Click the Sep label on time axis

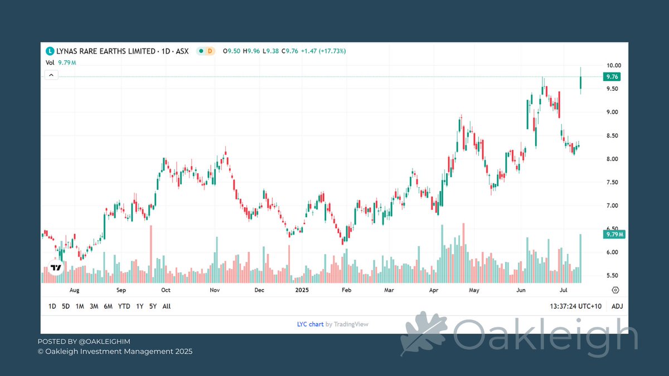122,290
